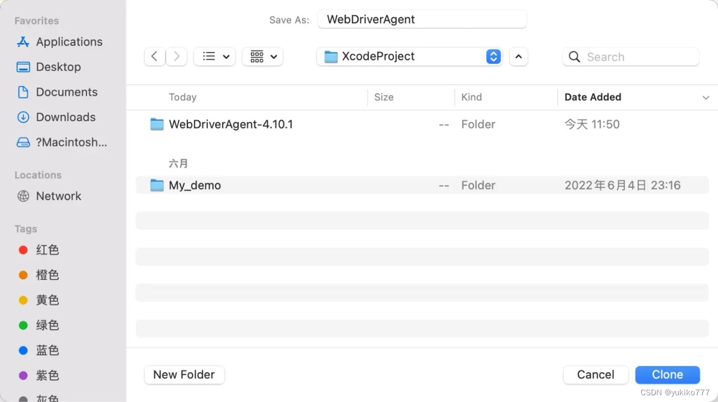Open the list view options dropdown

214,57
